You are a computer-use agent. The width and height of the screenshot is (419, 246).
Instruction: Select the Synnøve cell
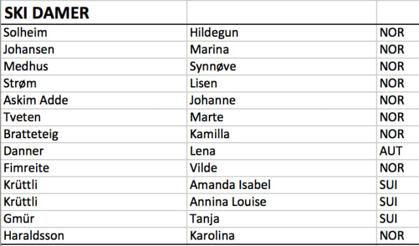coord(282,67)
